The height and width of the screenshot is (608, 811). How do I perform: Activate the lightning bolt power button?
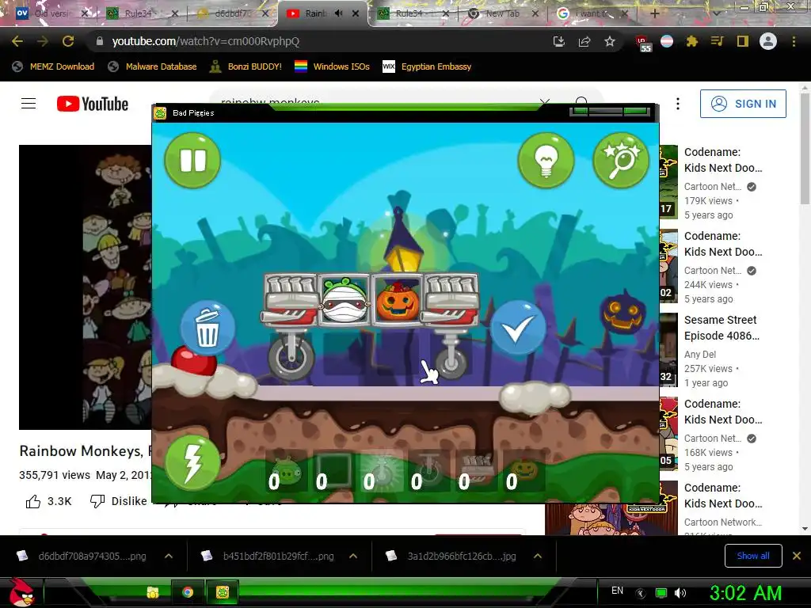(x=192, y=462)
